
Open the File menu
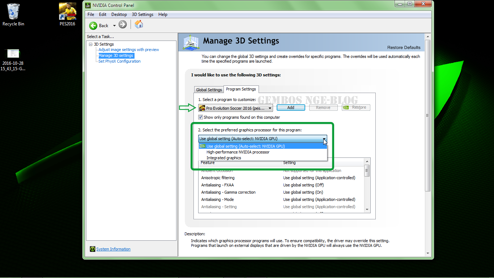(x=91, y=14)
